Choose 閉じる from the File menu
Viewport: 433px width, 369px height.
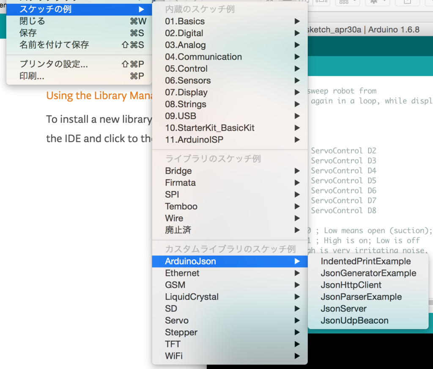click(x=79, y=21)
